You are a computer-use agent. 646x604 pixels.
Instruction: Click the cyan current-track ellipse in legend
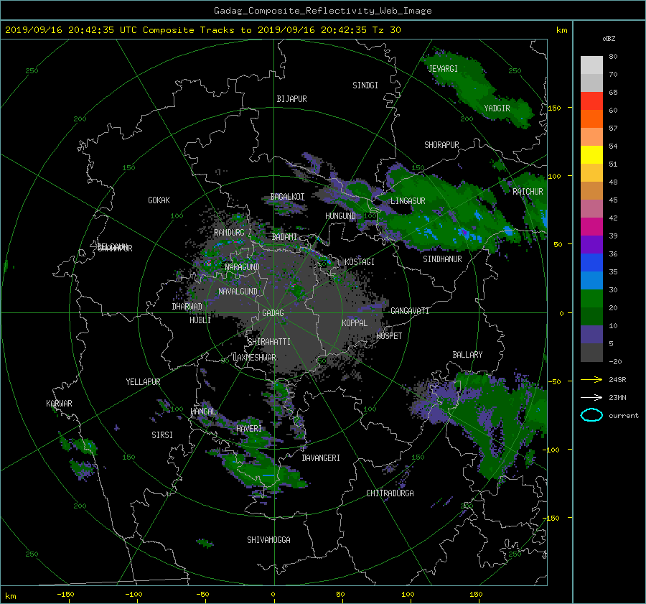591,415
